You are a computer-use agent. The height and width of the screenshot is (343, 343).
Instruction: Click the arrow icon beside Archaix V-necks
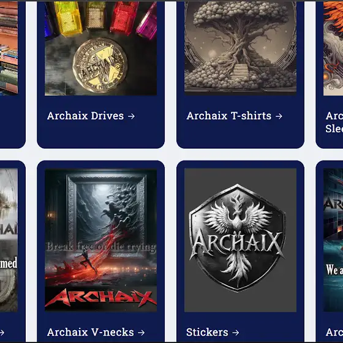tap(141, 333)
